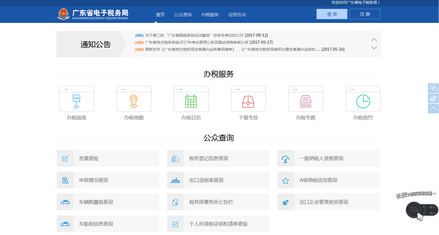Click the 税务登记信息查询 ledger icon
The width and height of the screenshot is (439, 235).
click(175, 158)
